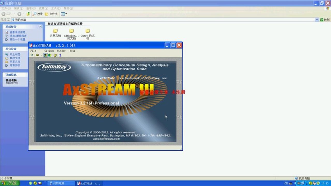Select the 共享文档 folder icon
This screenshot has height=186, width=331.
55,31
